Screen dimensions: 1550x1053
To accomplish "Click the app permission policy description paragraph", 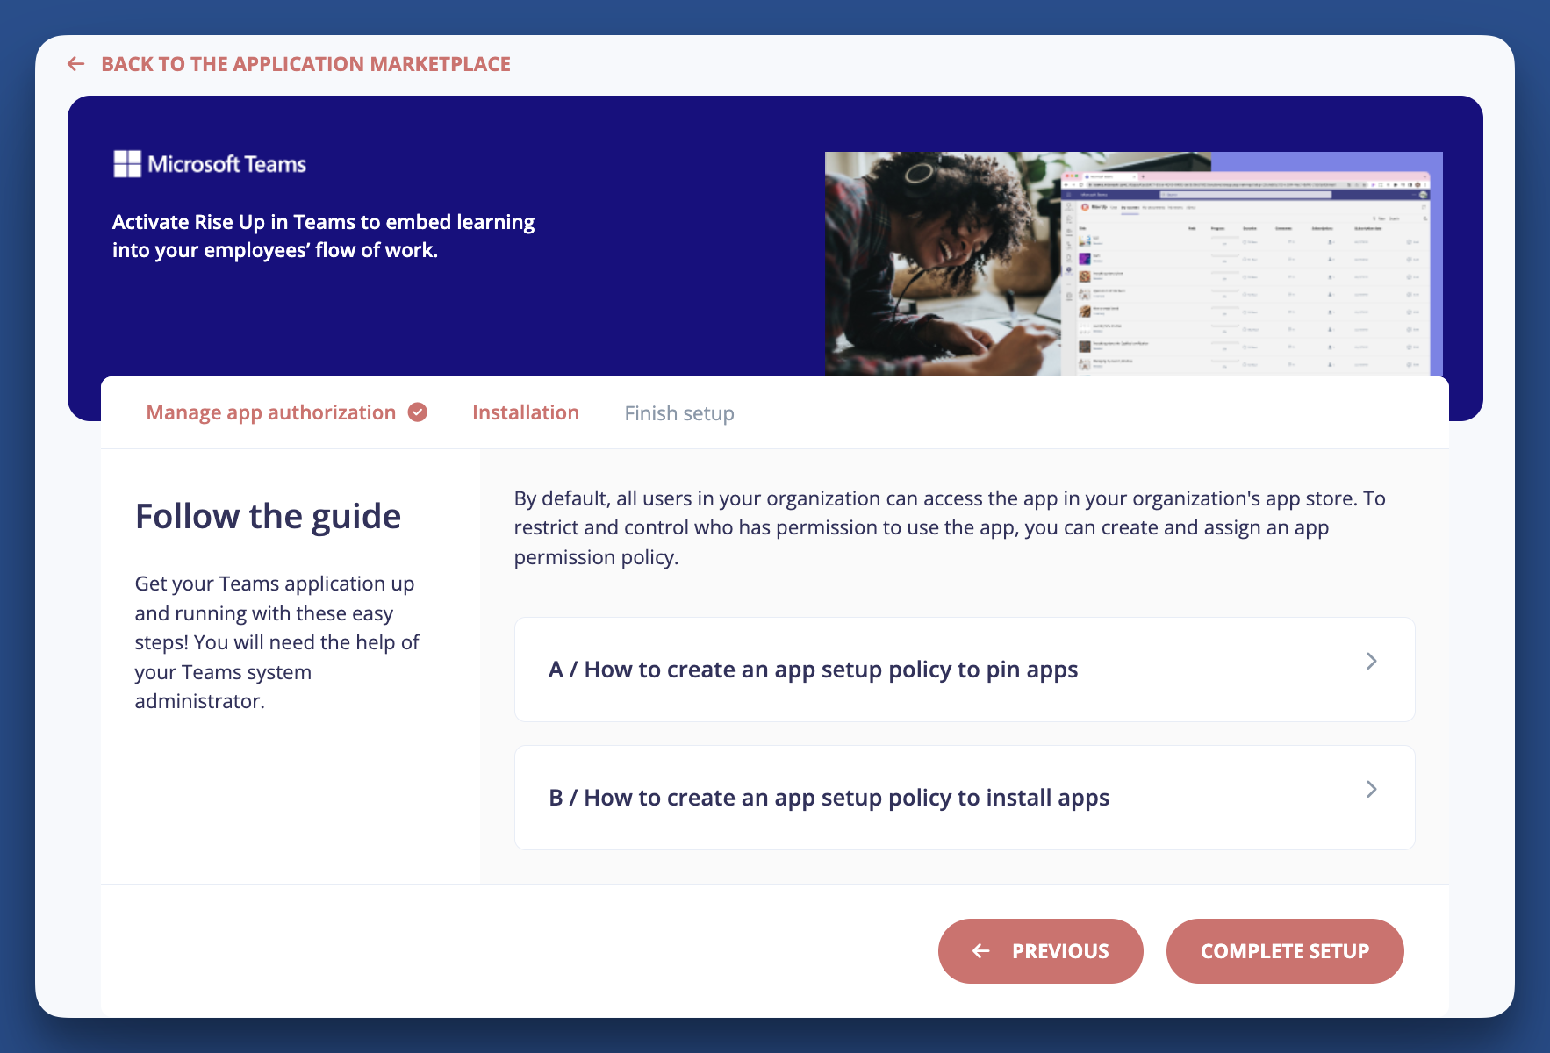I will pyautogui.click(x=948, y=526).
